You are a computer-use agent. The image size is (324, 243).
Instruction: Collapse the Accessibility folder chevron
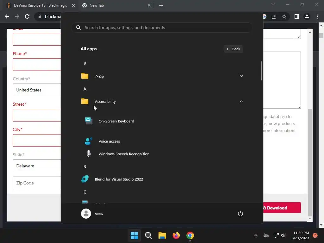click(x=241, y=101)
